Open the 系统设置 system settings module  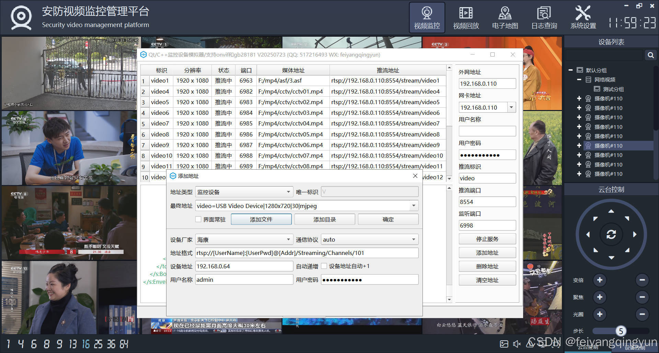pyautogui.click(x=583, y=17)
